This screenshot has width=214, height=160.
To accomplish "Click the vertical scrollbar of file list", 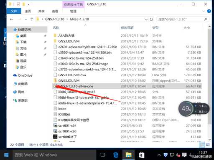I will pyautogui.click(x=209, y=76).
